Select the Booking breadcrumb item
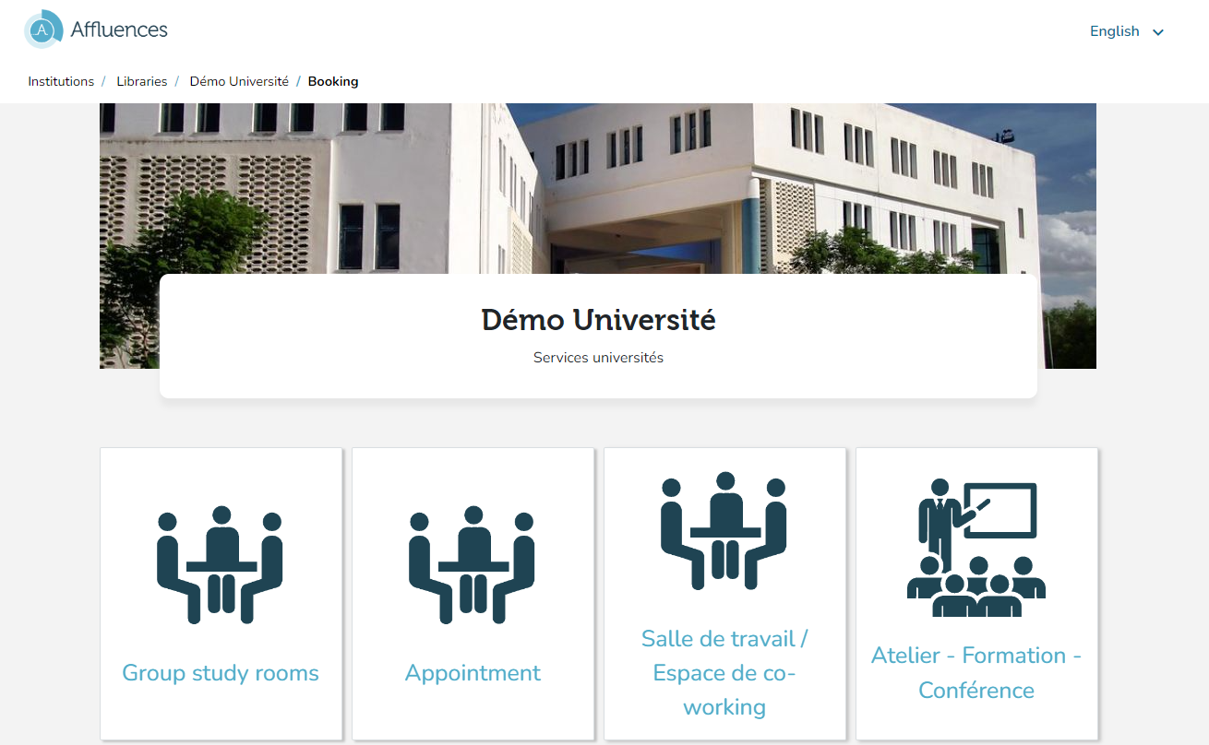 (333, 81)
